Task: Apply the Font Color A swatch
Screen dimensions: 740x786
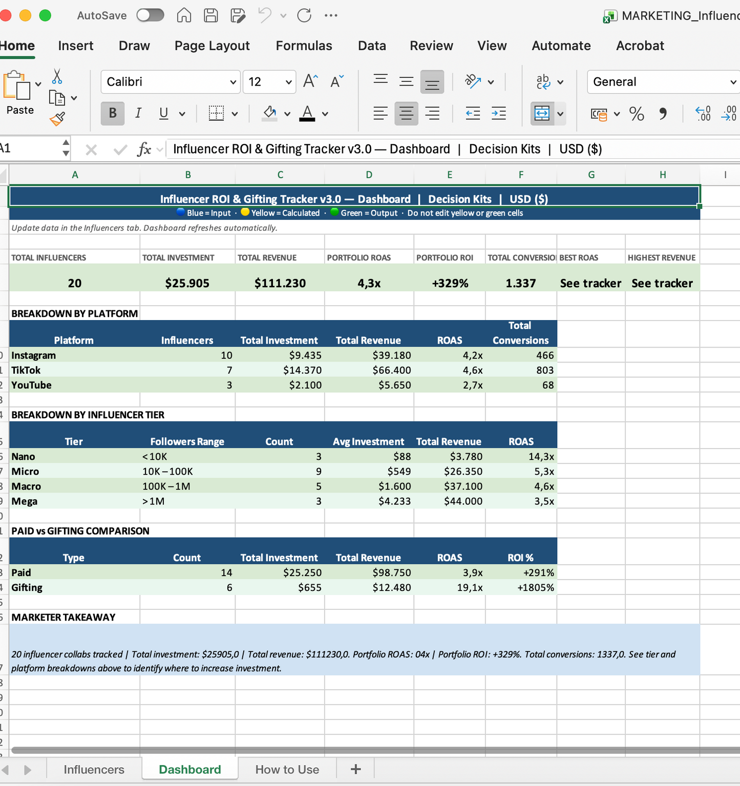Action: [307, 113]
